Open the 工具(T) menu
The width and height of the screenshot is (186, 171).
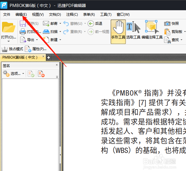coord(106,15)
